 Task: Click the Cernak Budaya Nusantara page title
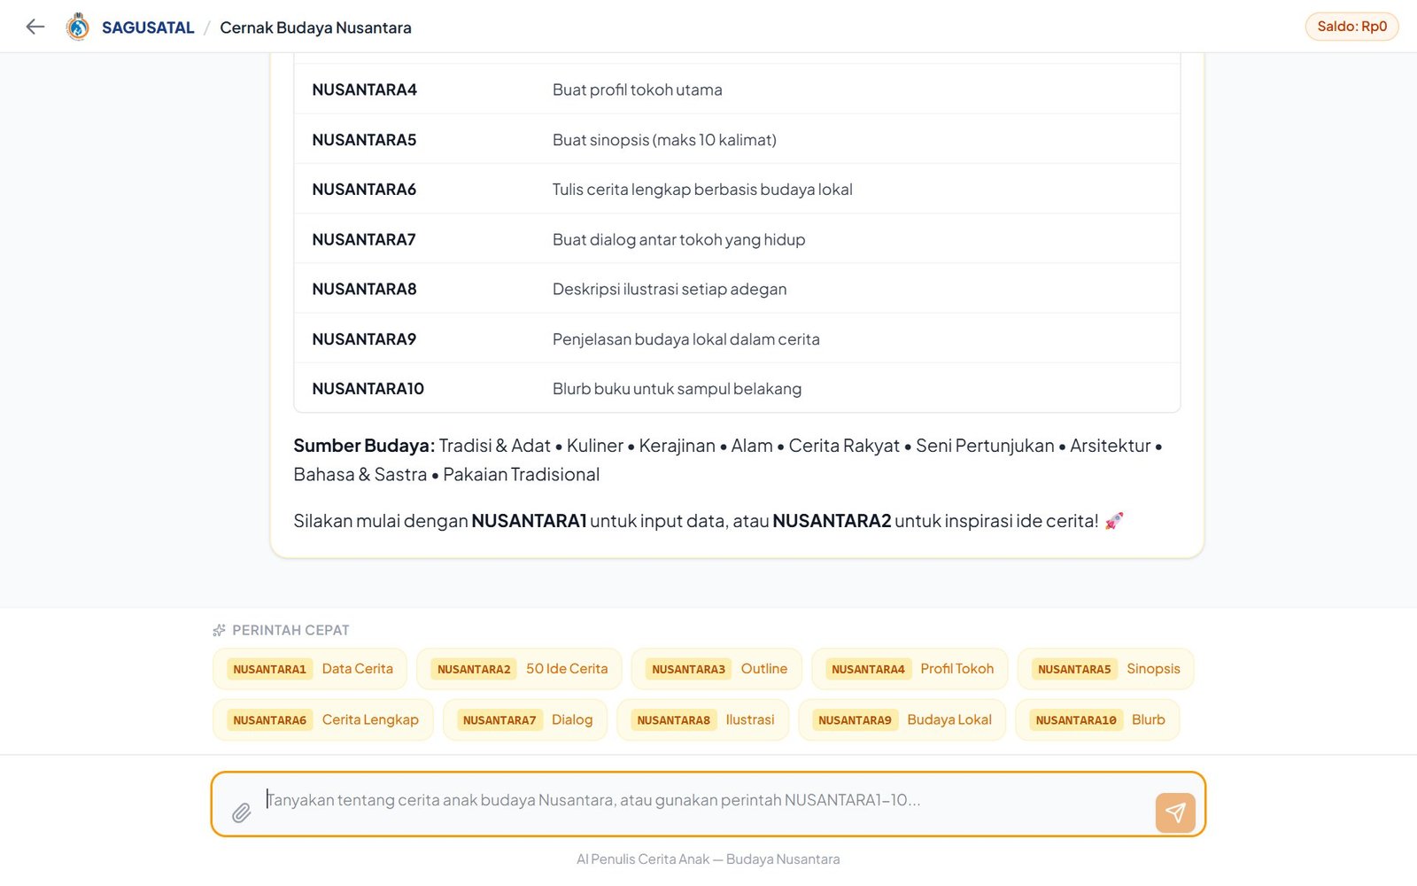[315, 27]
